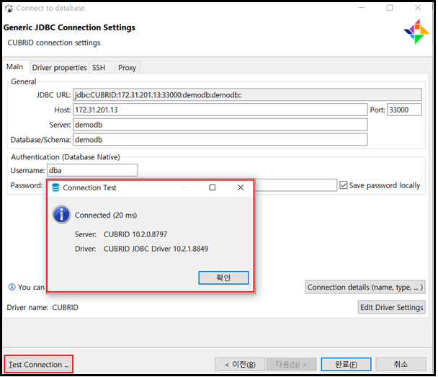Screen dimensions: 438x377
Task: Click the 이전(B) back button
Action: 240,365
